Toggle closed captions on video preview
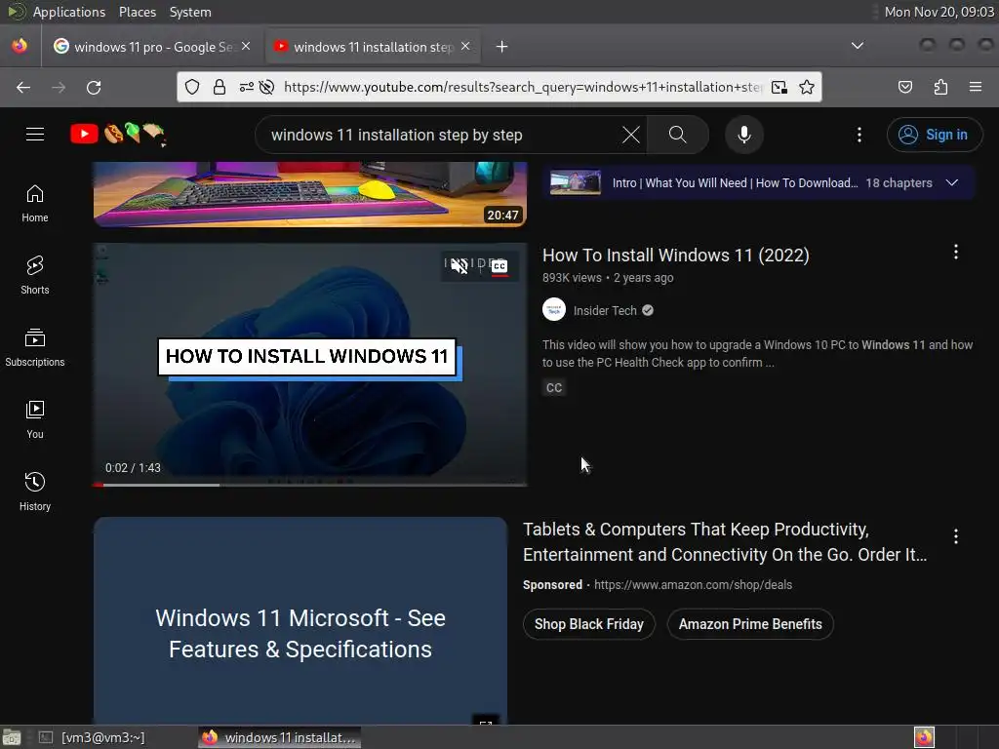Viewport: 999px width, 749px height. pos(499,265)
